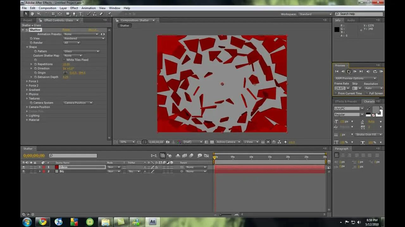Jump to first frame in Preview
The height and width of the screenshot is (227, 405).
tap(337, 72)
